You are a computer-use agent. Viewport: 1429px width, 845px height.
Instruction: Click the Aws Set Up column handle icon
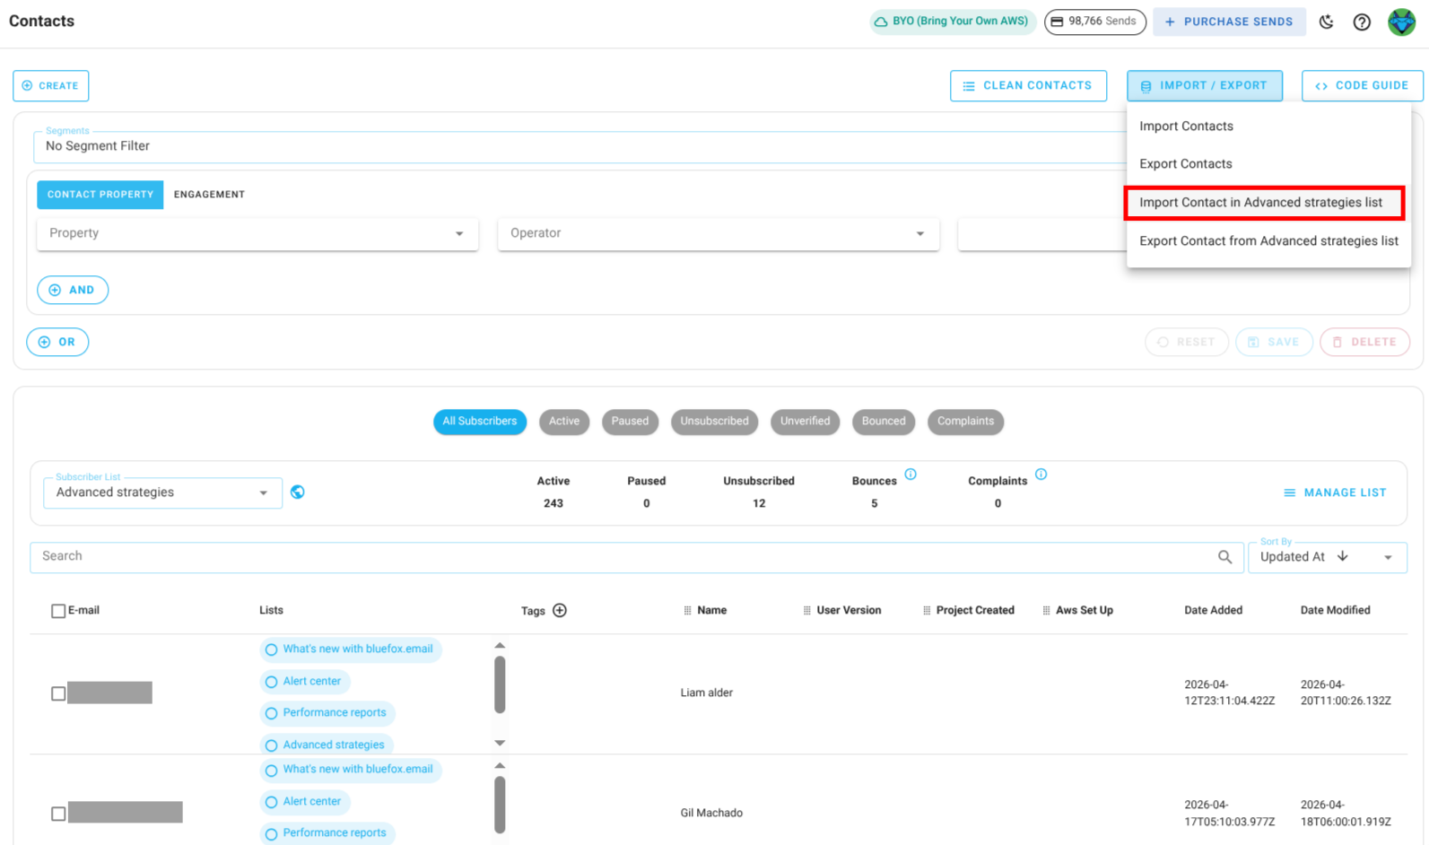[x=1046, y=611]
